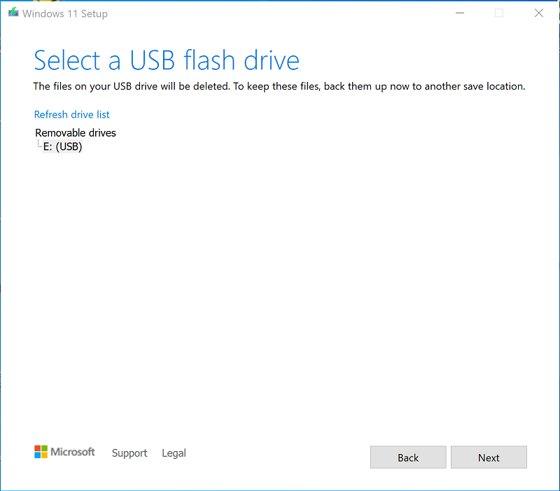Click the Select a USB flash drive heading
Screen dimensions: 560x491
point(167,60)
